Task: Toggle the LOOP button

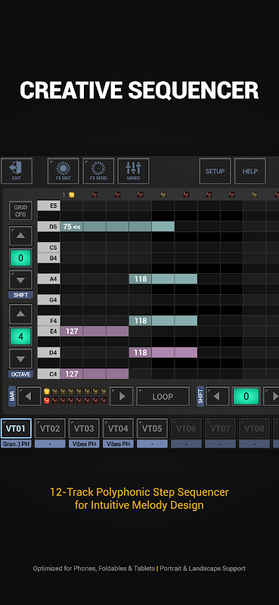Action: [x=163, y=396]
